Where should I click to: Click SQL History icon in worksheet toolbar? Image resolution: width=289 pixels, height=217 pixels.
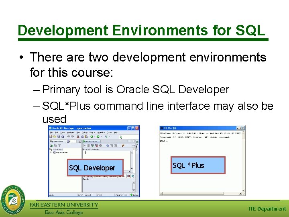click(x=108, y=145)
